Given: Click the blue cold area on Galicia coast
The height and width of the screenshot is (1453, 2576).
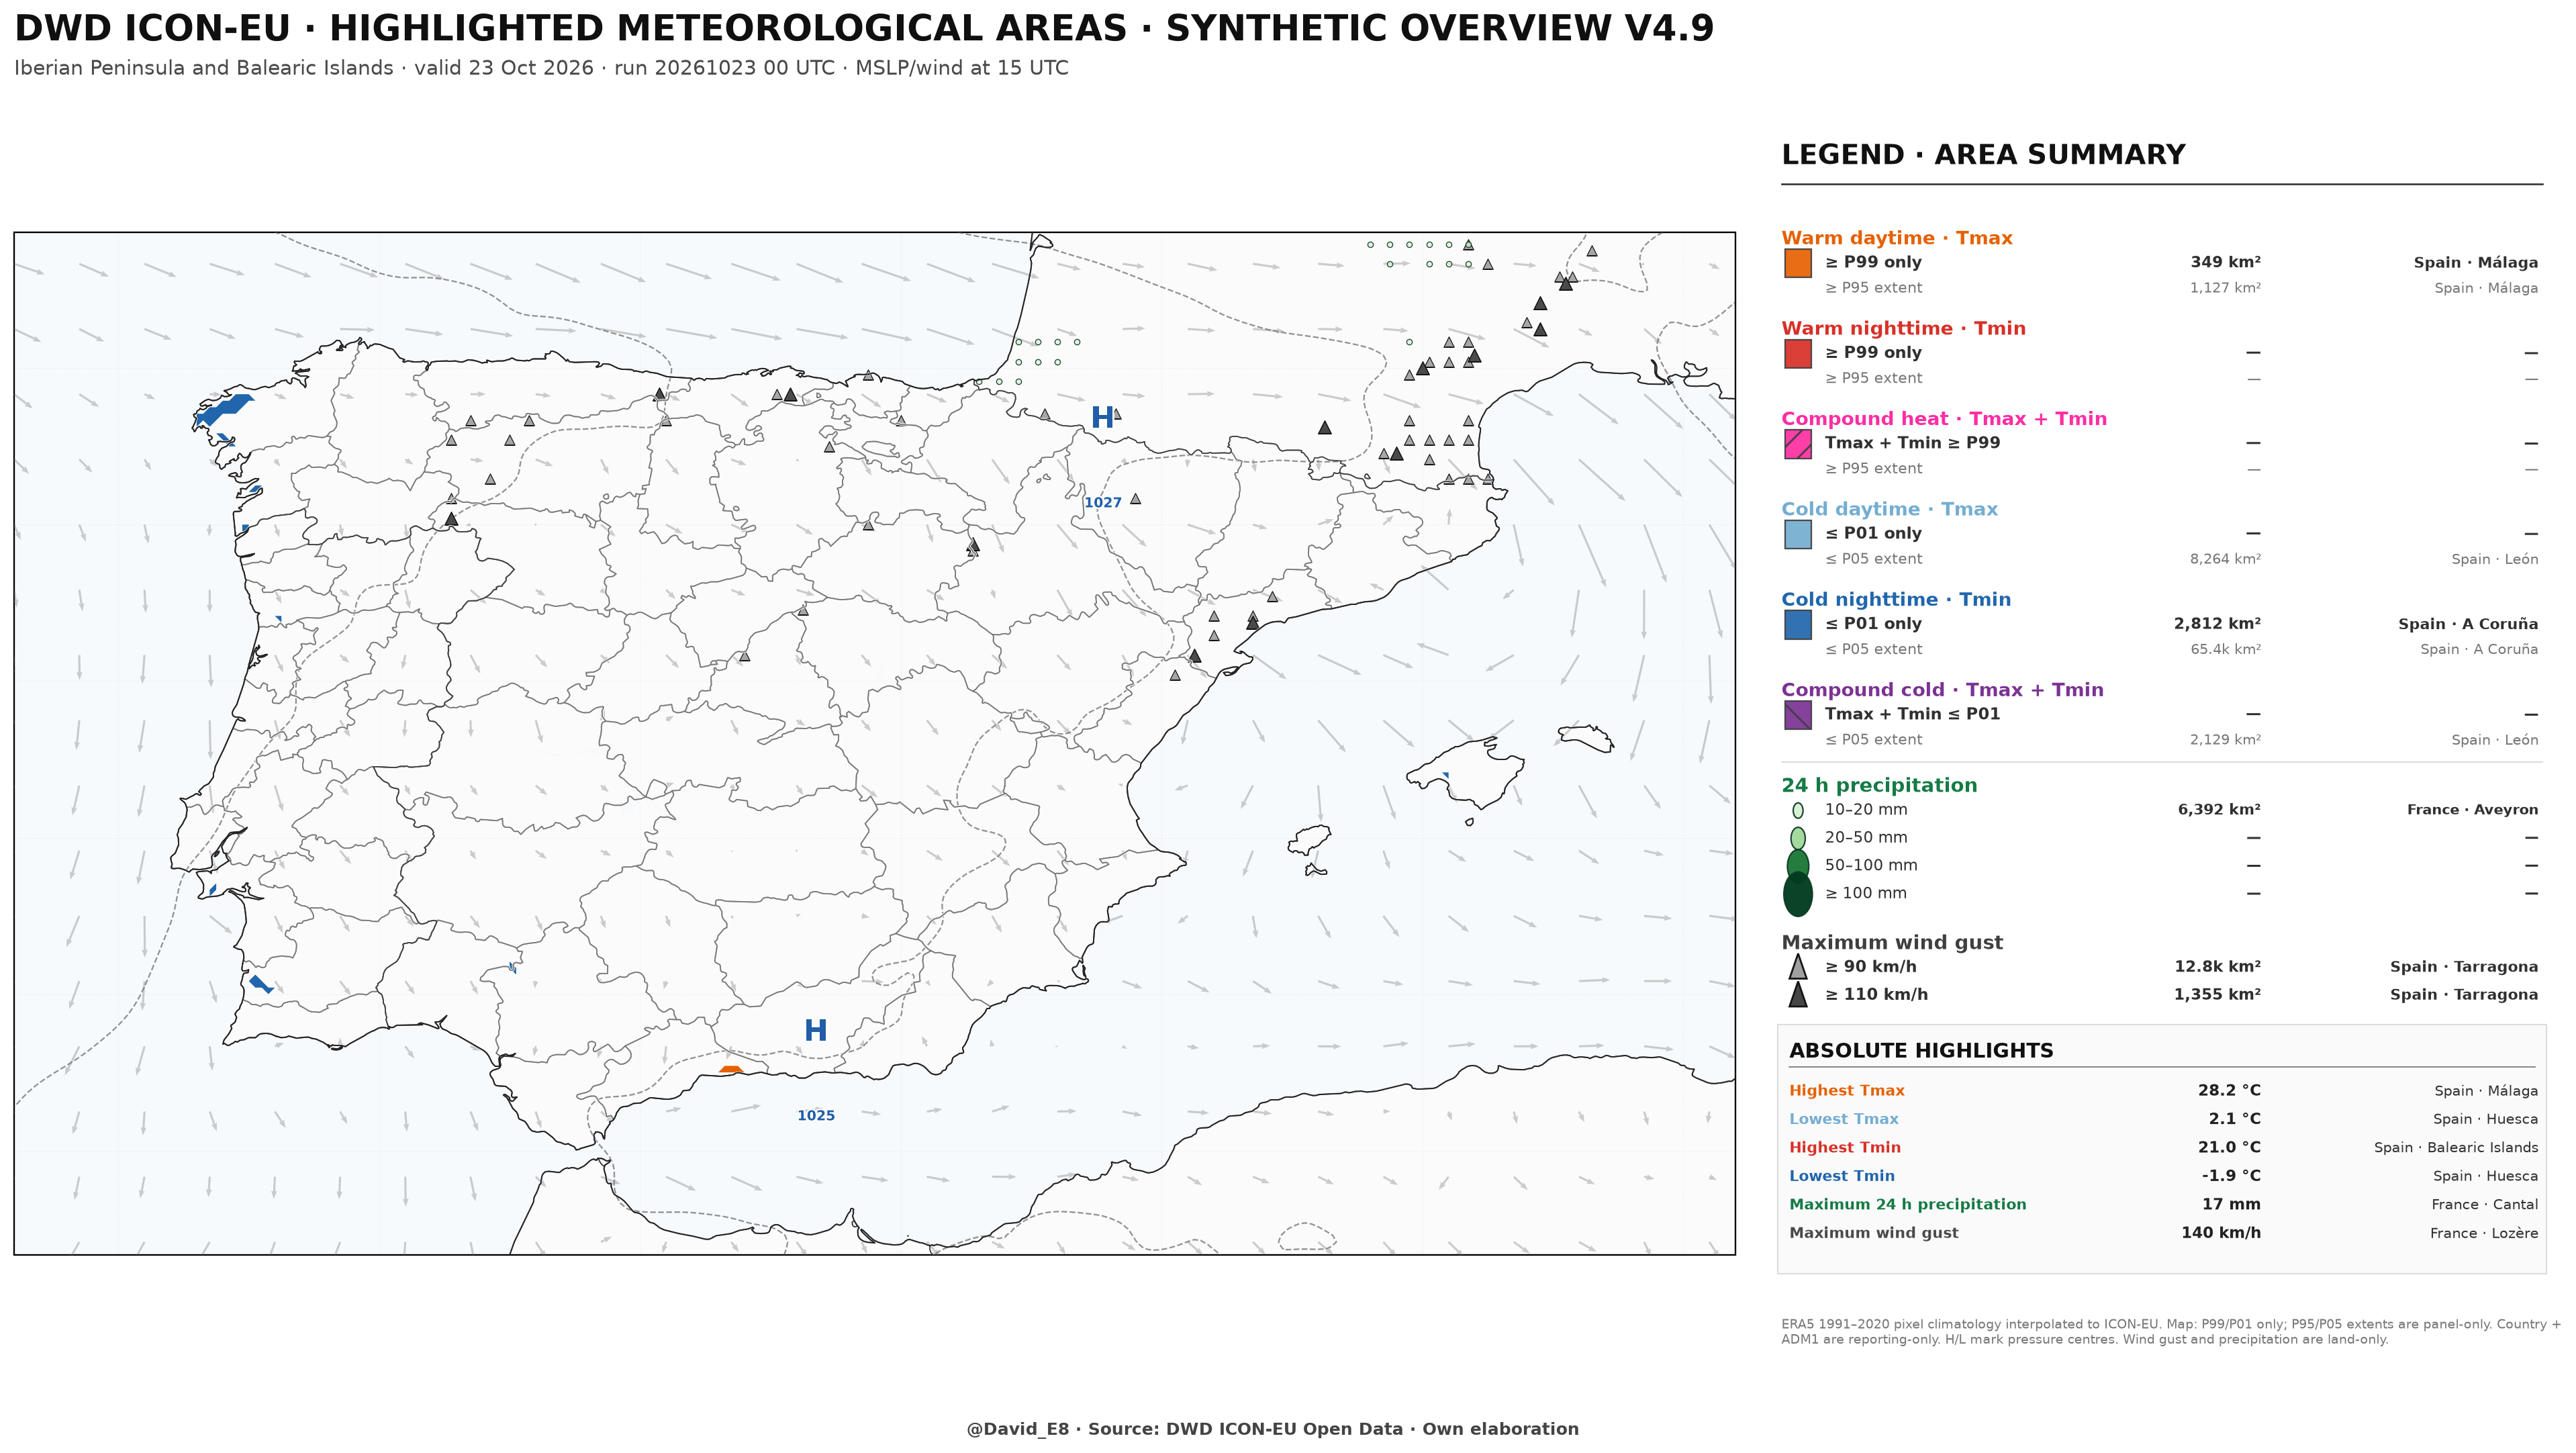Looking at the screenshot, I should (224, 409).
